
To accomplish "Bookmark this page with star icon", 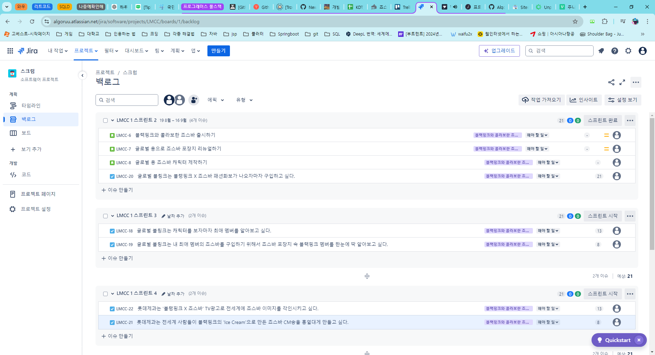I will [575, 22].
